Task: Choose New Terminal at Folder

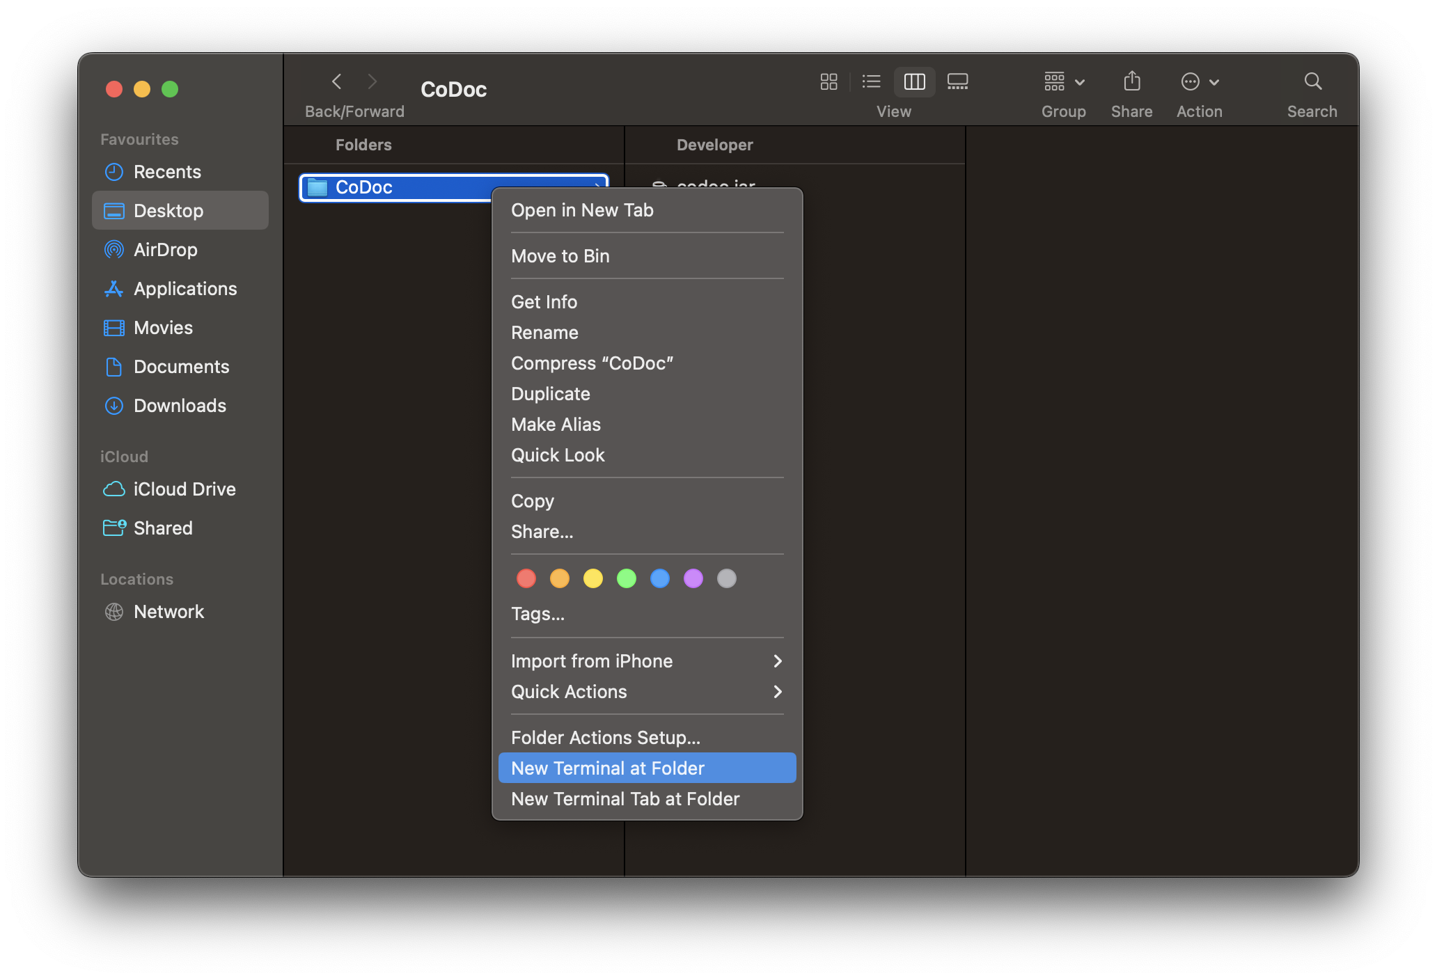Action: (x=647, y=768)
